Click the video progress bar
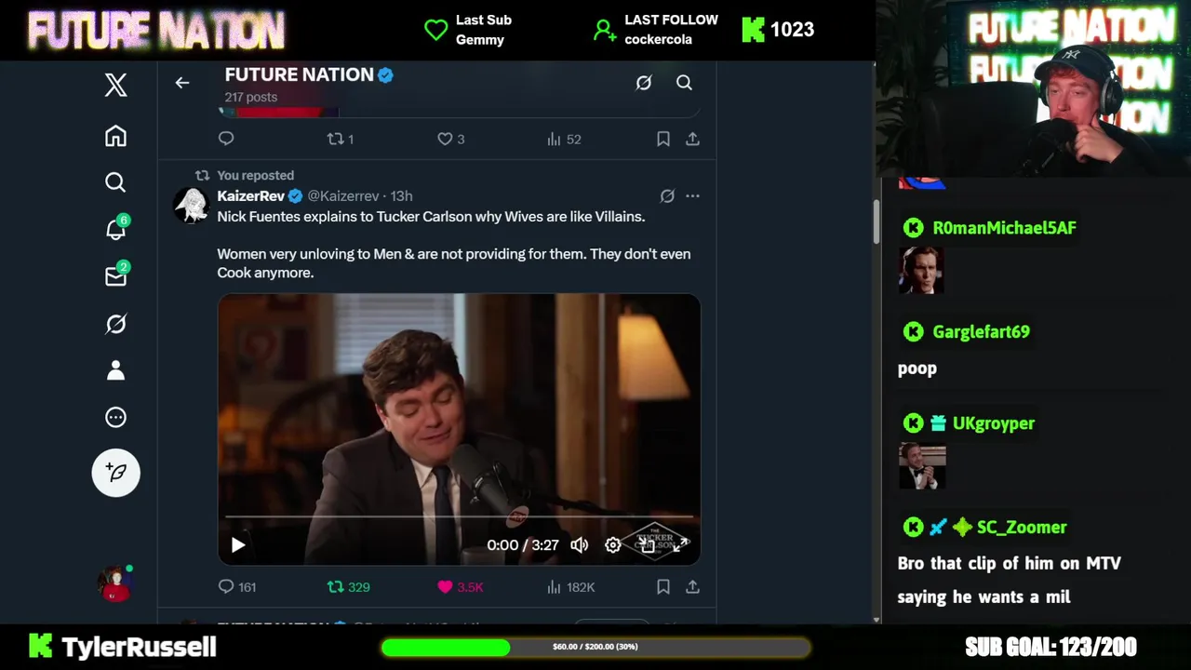Viewport: 1191px width, 670px height. point(459,516)
